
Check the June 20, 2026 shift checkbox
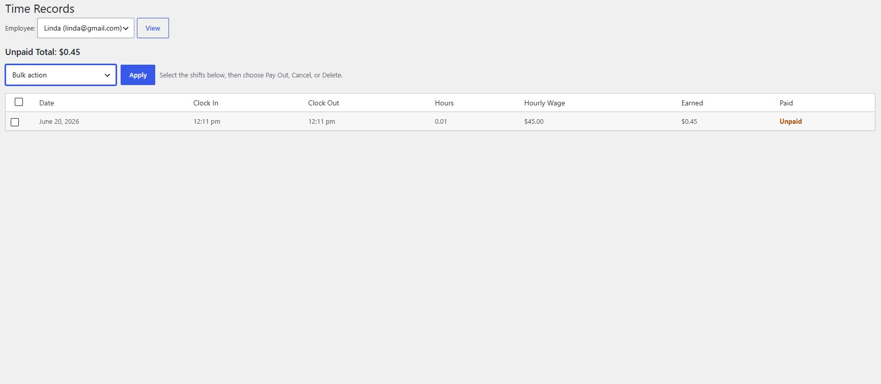tap(15, 122)
